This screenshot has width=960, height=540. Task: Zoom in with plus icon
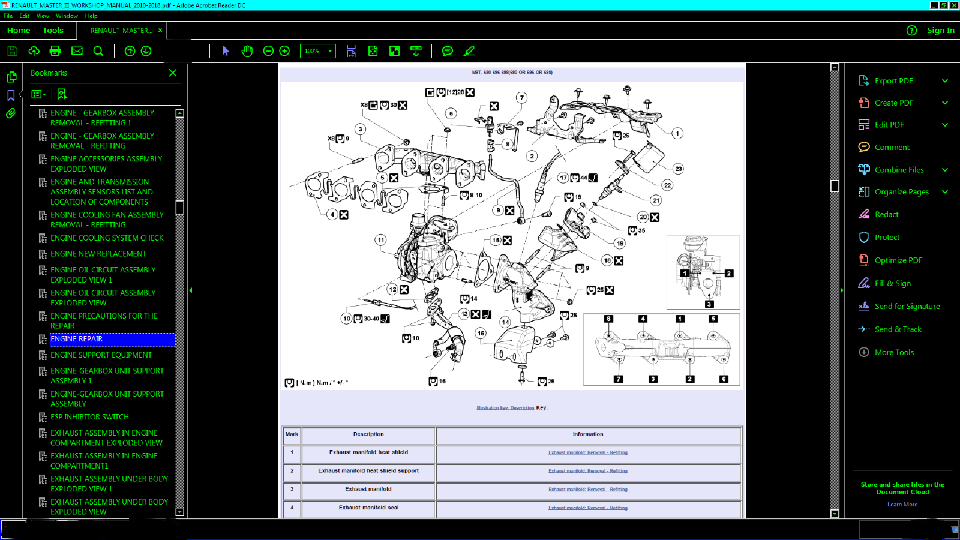[x=284, y=51]
